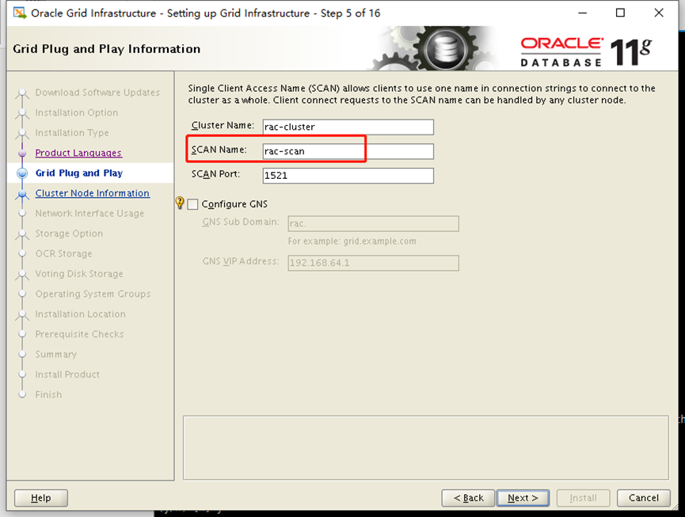Cancel the Grid Infrastructure setup

click(x=644, y=498)
